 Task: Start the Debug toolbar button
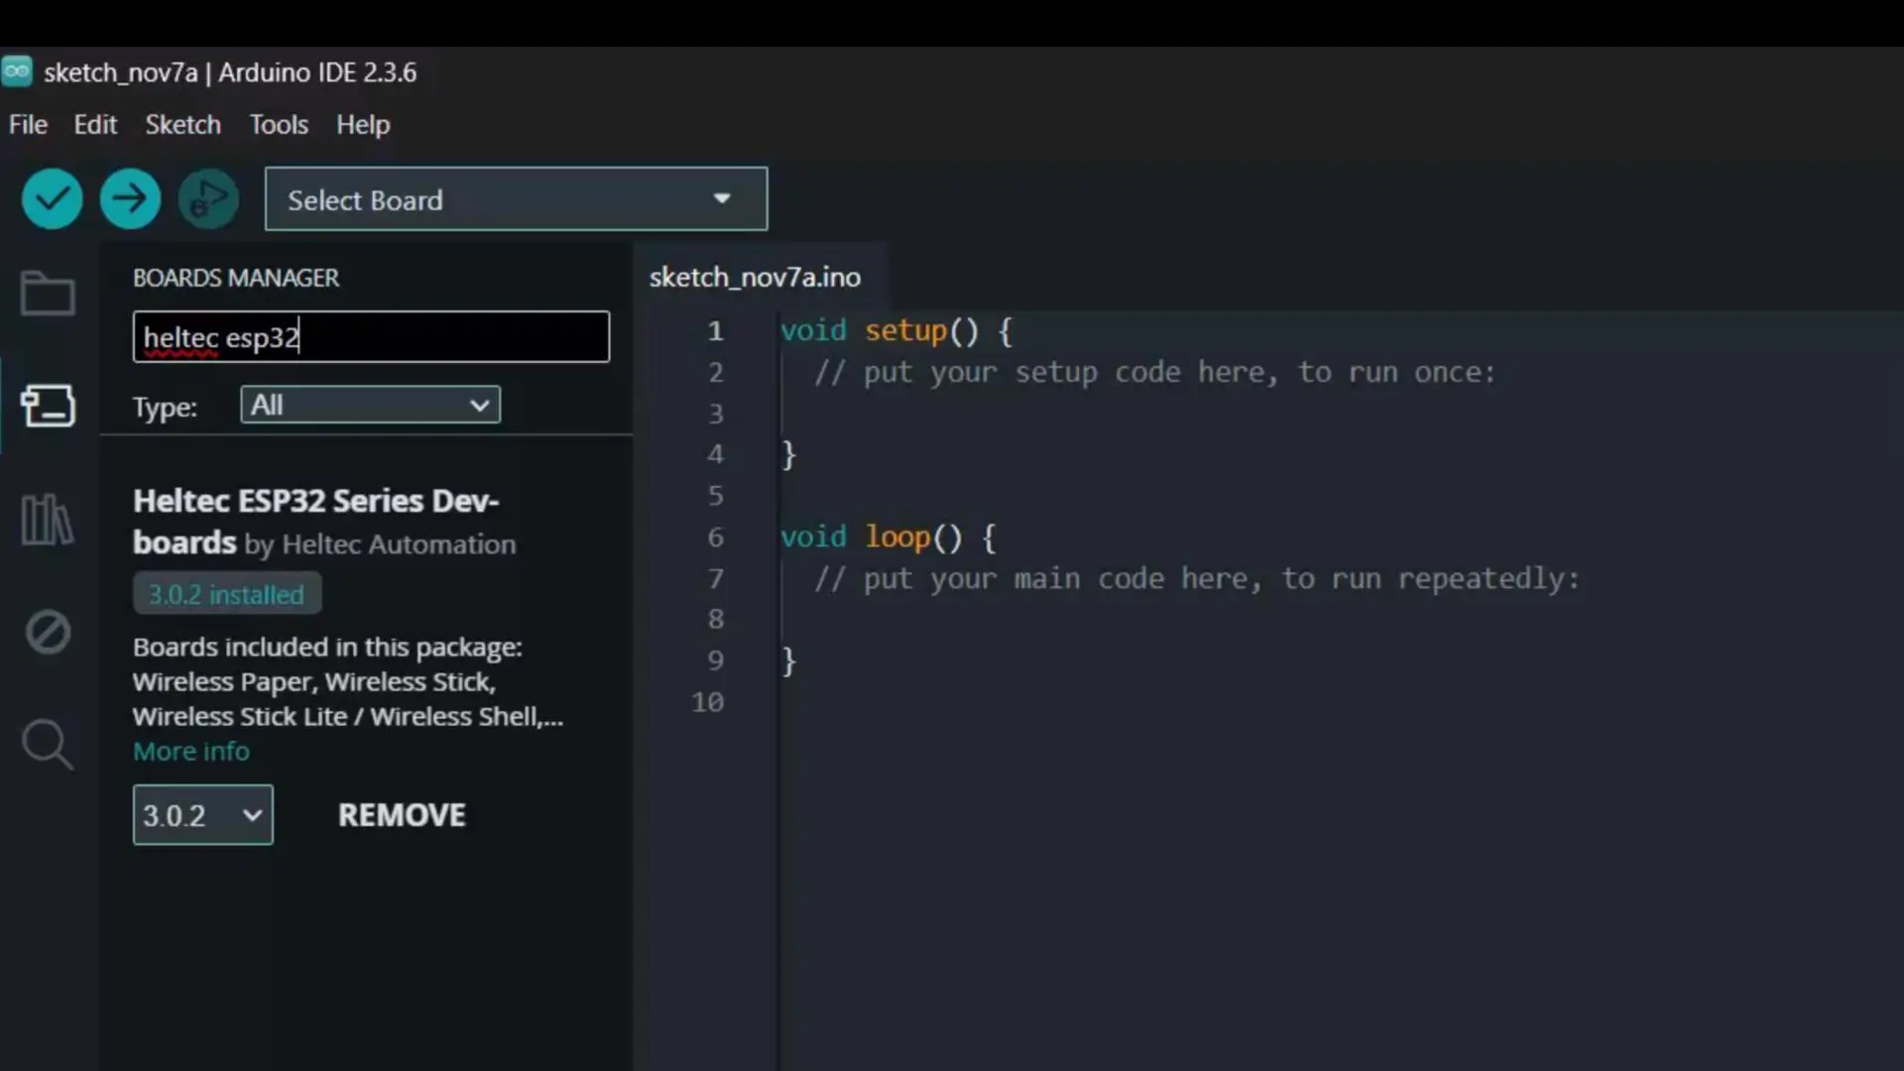(x=208, y=199)
